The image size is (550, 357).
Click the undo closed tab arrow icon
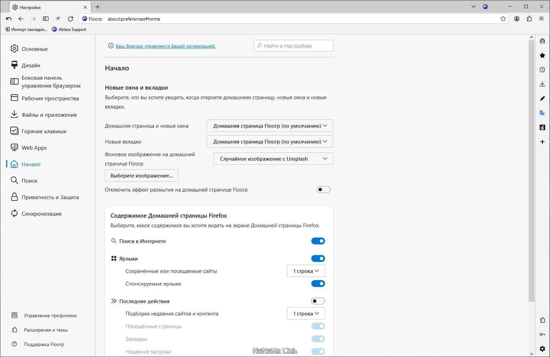(9, 19)
